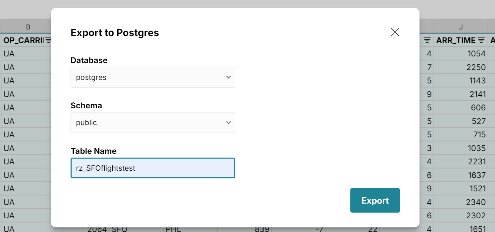Click the Schema dropdown chevron
Viewport: 495px width, 232px height.
point(229,123)
